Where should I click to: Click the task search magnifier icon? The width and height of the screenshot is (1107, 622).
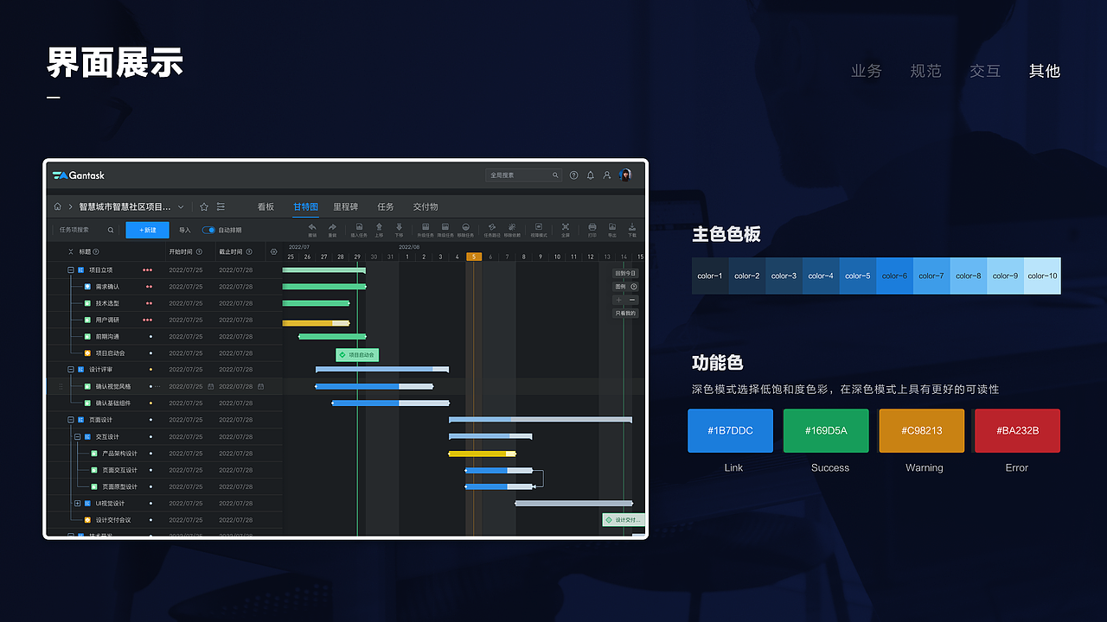pos(111,230)
